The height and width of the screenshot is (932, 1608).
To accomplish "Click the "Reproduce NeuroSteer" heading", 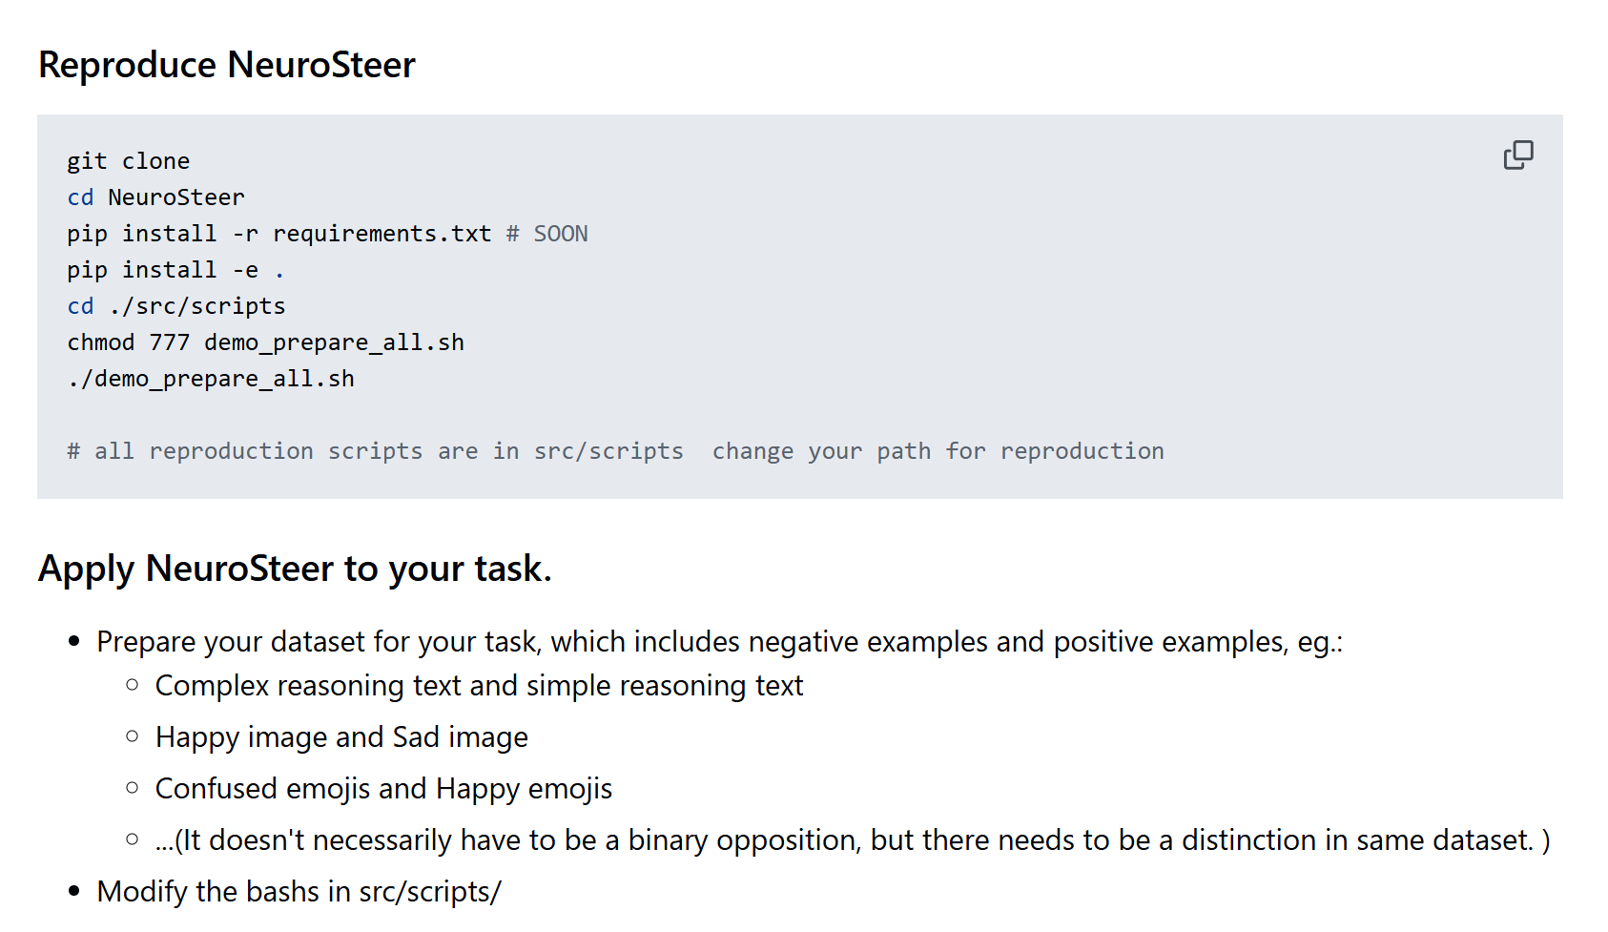I will click(x=227, y=65).
